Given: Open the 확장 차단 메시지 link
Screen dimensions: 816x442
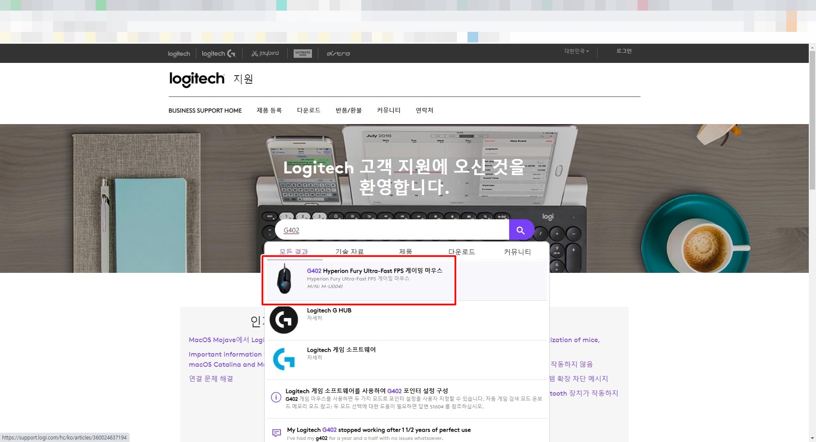Looking at the screenshot, I should point(578,379).
